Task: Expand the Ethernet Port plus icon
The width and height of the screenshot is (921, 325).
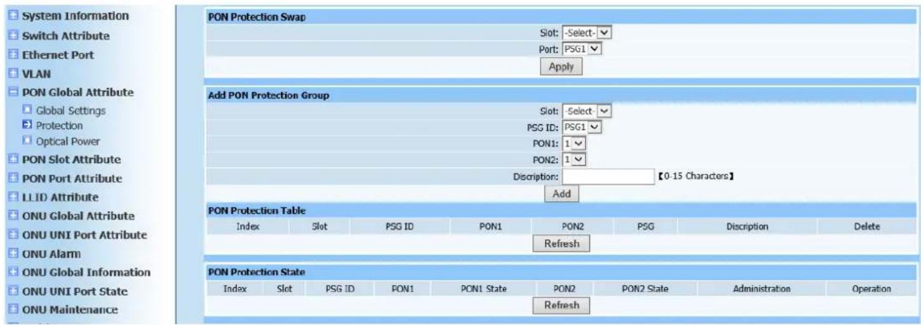Action: click(13, 55)
